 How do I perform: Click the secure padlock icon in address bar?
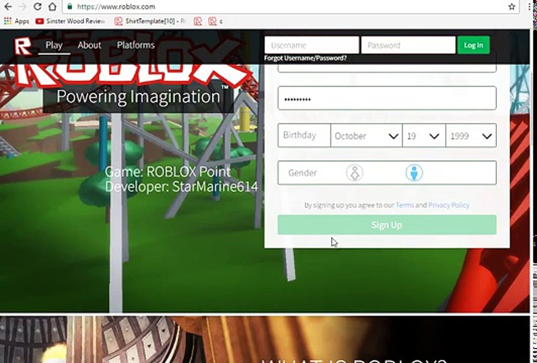70,7
